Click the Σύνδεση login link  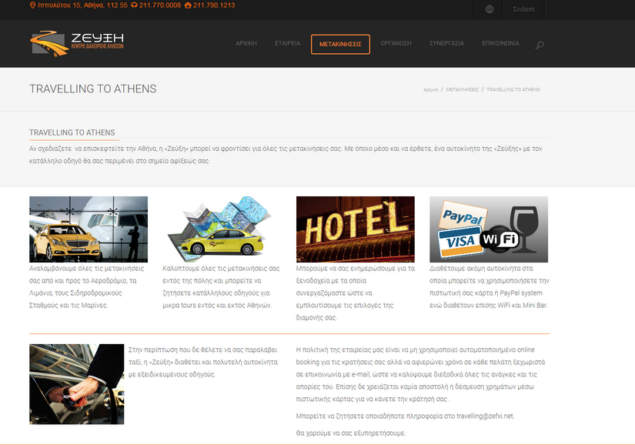coord(523,9)
